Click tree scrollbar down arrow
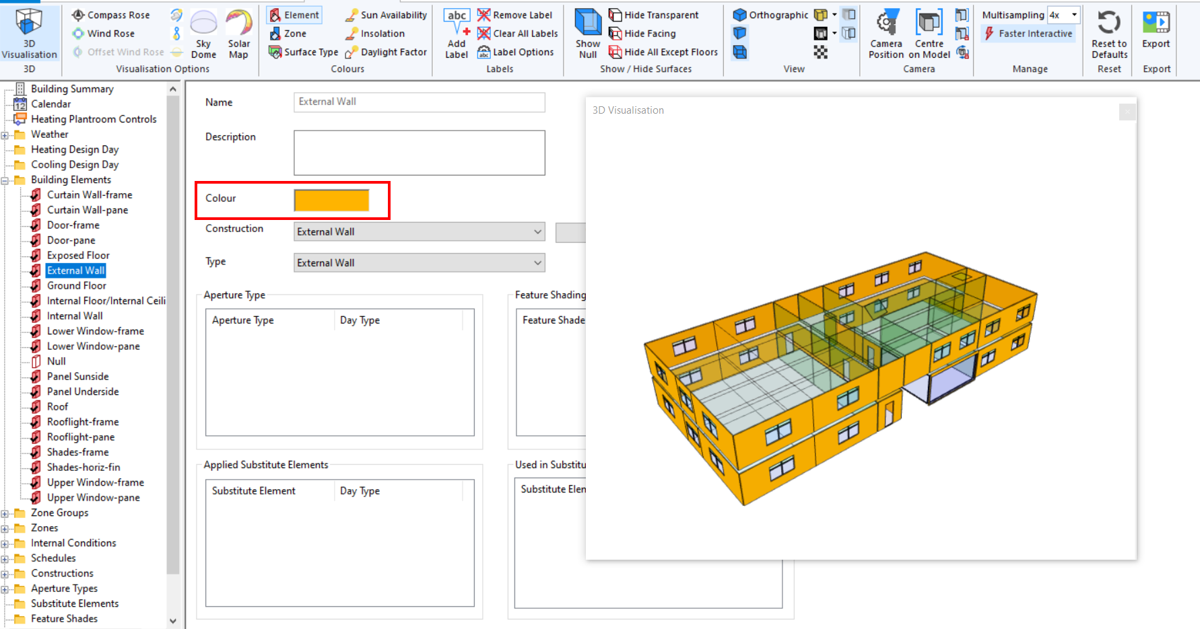This screenshot has height=629, width=1200. click(173, 621)
